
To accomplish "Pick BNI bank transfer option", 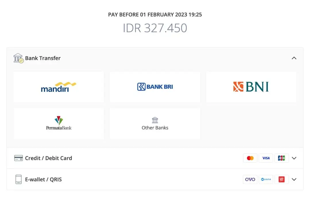I will (x=251, y=87).
